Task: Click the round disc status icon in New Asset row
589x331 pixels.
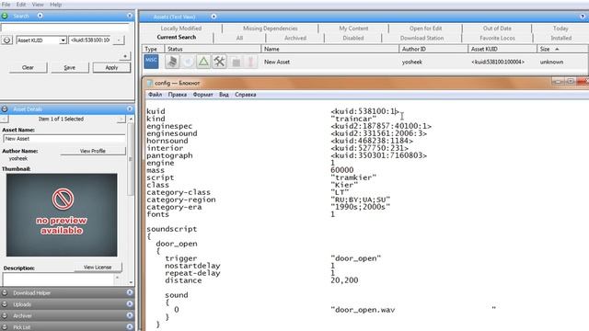Action: tap(188, 62)
